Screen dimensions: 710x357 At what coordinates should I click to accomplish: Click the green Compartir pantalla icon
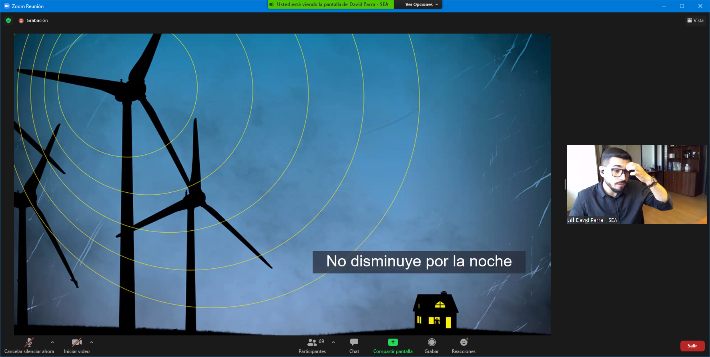[x=393, y=342]
